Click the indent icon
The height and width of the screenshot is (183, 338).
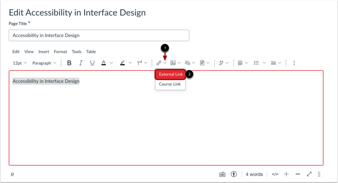[273, 63]
